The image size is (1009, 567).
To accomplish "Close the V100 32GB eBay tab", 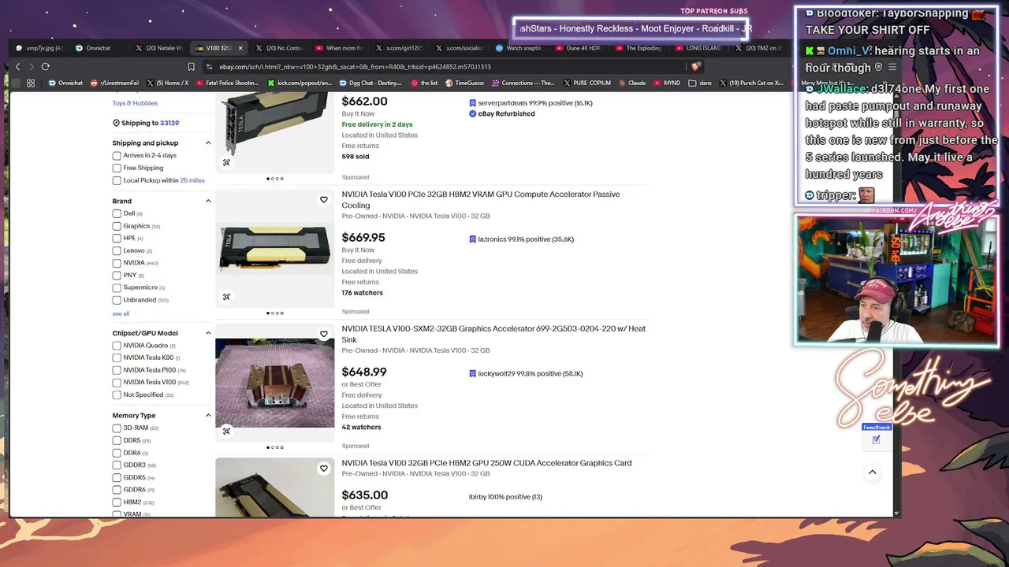I will [x=240, y=48].
